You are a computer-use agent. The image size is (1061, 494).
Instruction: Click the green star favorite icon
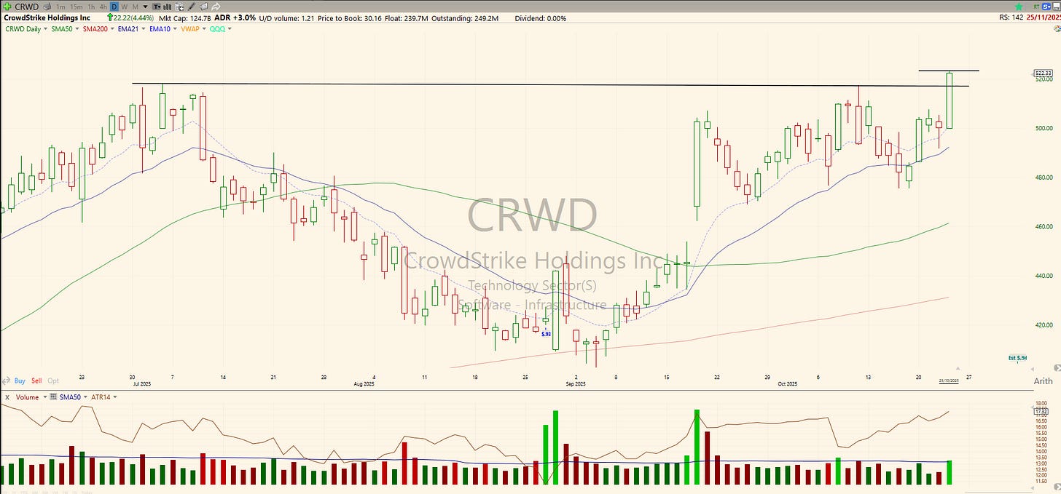click(1019, 7)
